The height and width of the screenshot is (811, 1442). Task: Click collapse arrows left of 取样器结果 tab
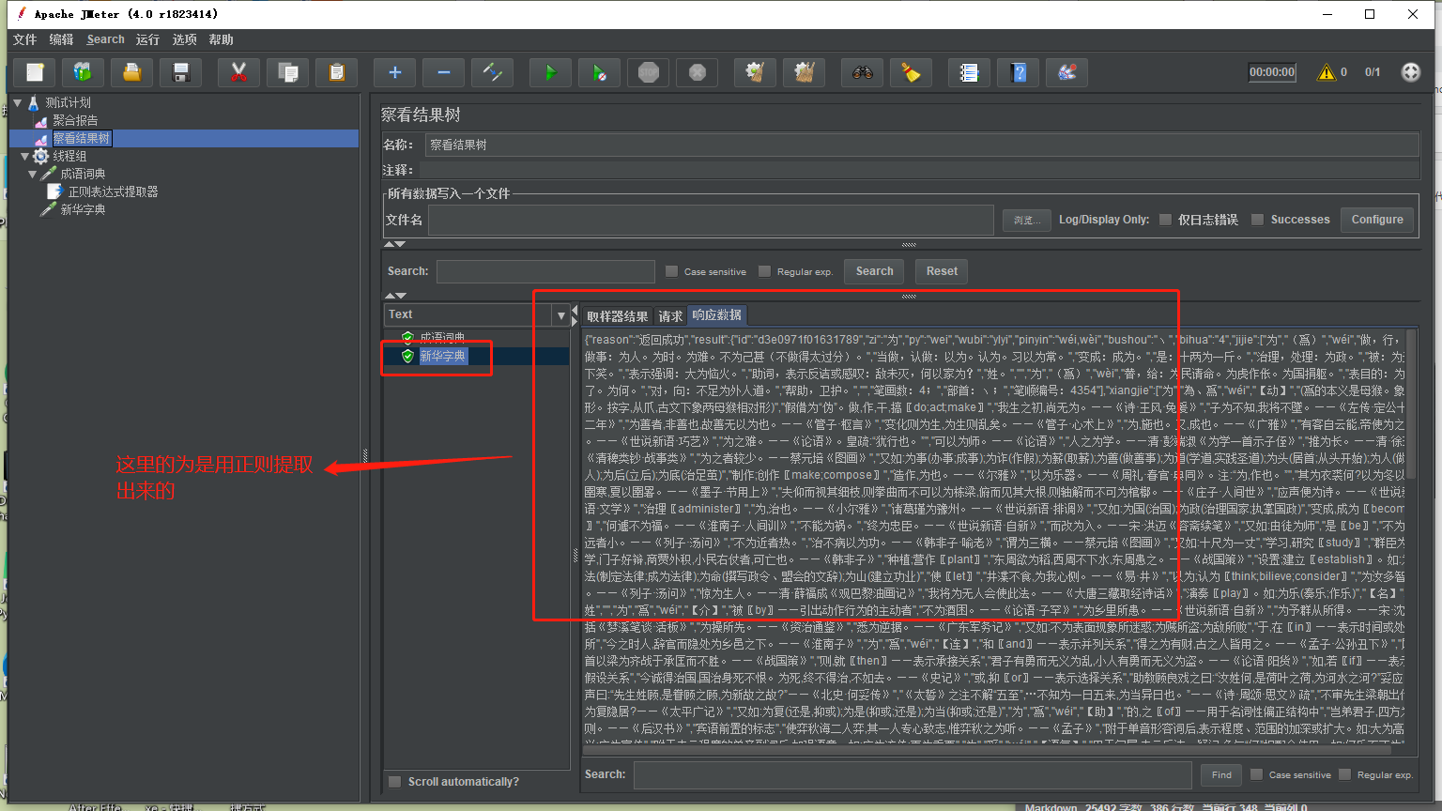coord(575,316)
